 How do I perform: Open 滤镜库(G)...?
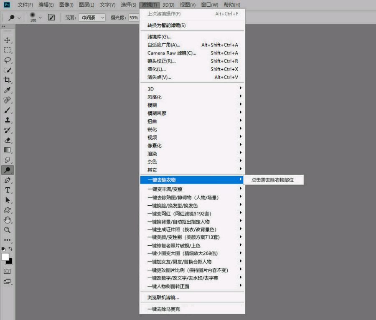(192, 37)
